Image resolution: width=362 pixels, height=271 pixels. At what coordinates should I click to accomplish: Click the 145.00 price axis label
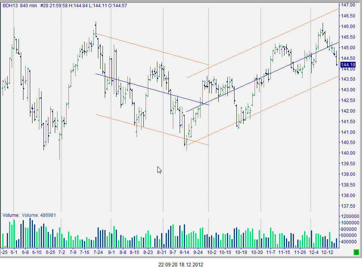(348, 48)
